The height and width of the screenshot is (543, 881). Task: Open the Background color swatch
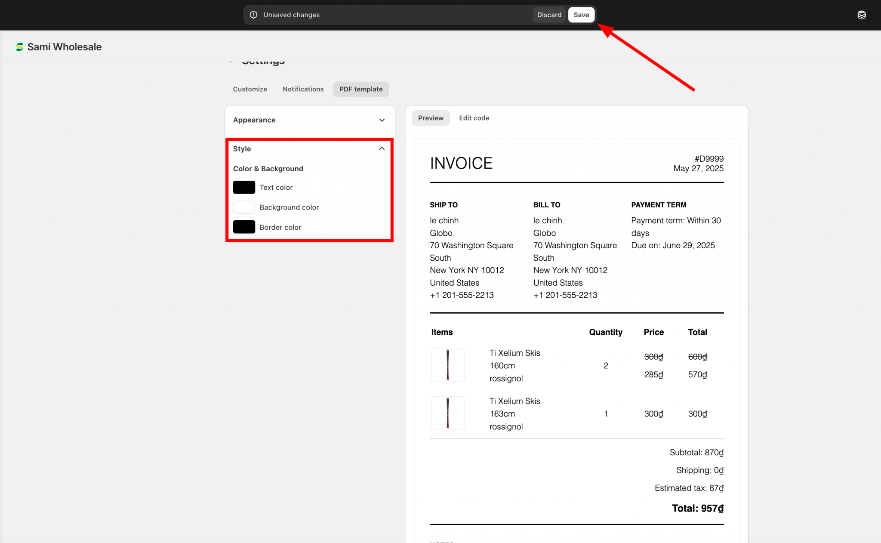coord(244,207)
